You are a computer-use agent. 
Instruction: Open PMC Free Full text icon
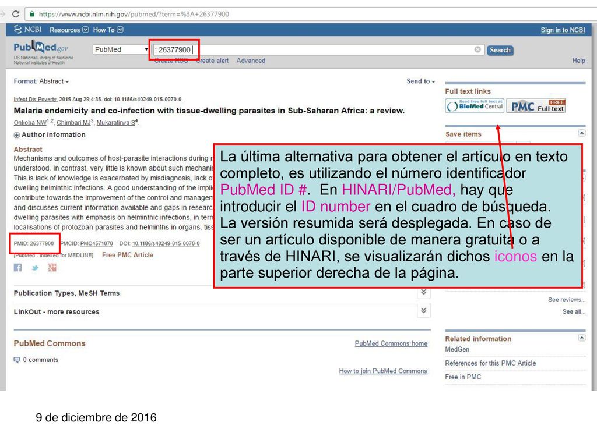pos(536,106)
